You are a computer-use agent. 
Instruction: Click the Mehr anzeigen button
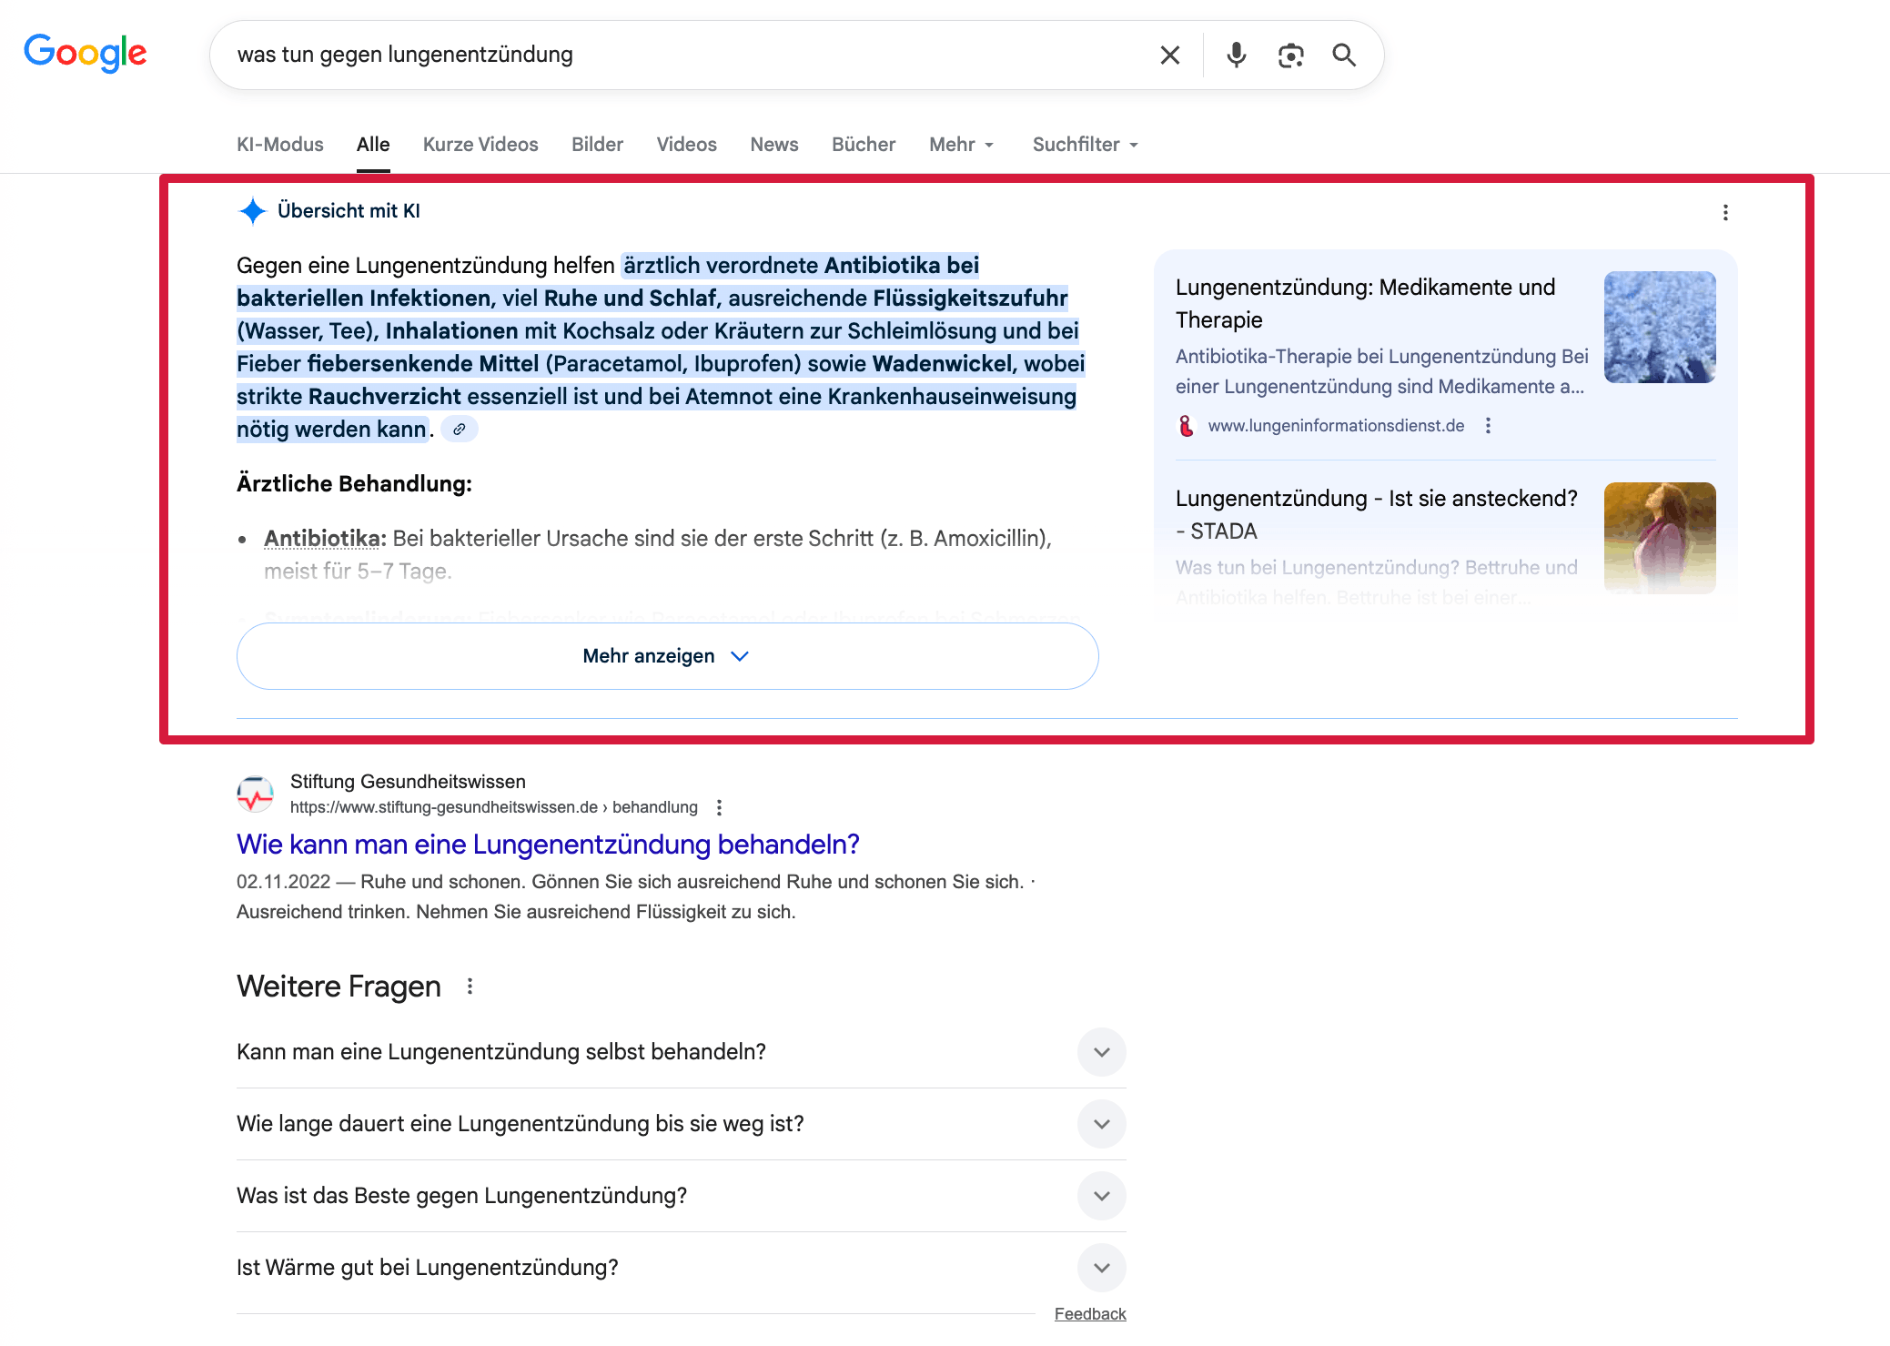[x=667, y=655]
